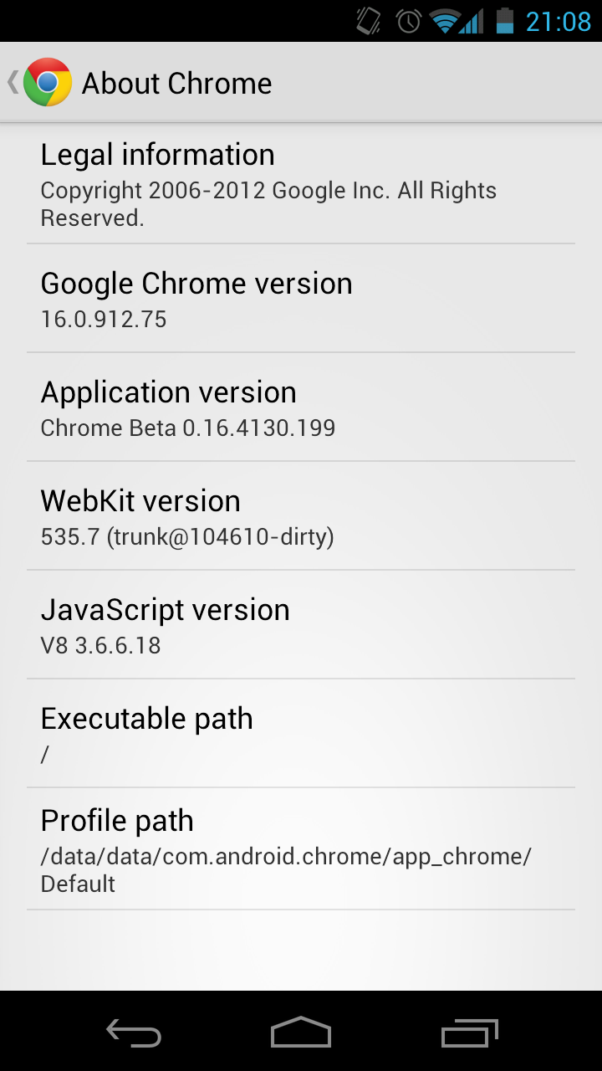The height and width of the screenshot is (1071, 602).
Task: Tap the Wi-Fi status icon
Action: (443, 21)
